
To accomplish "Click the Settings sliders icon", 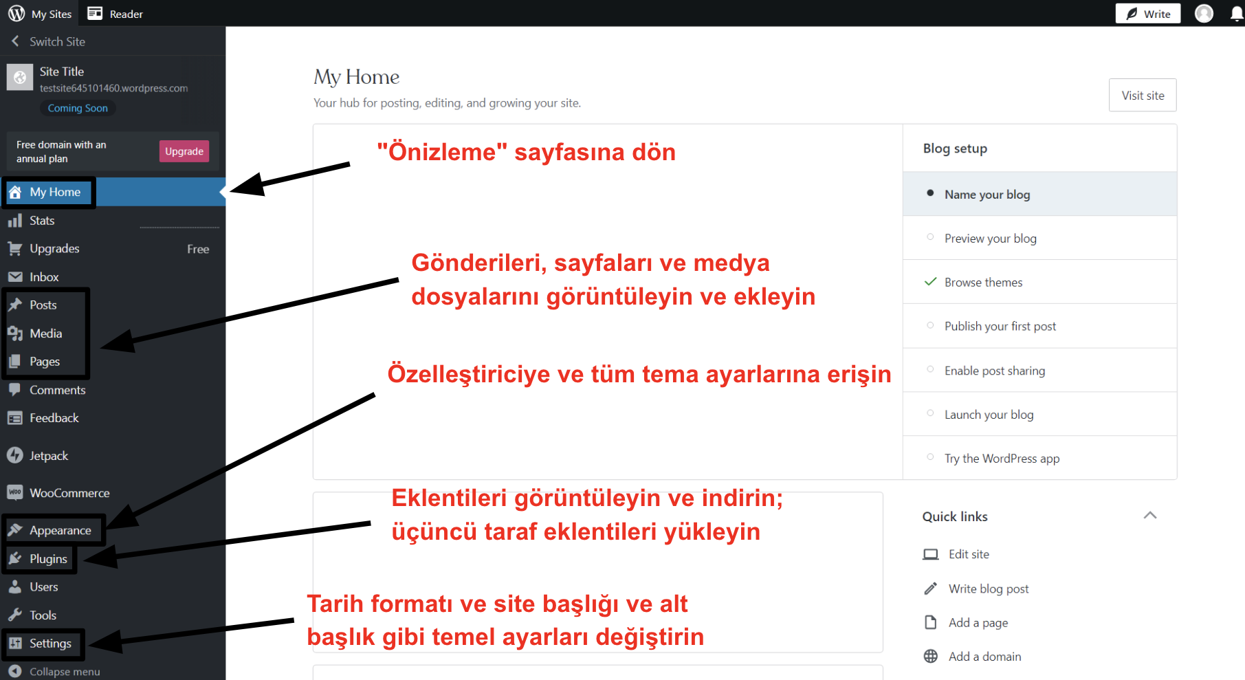I will (15, 643).
